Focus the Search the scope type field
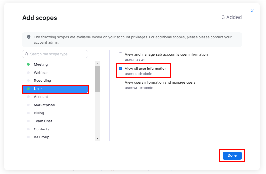 55,54
